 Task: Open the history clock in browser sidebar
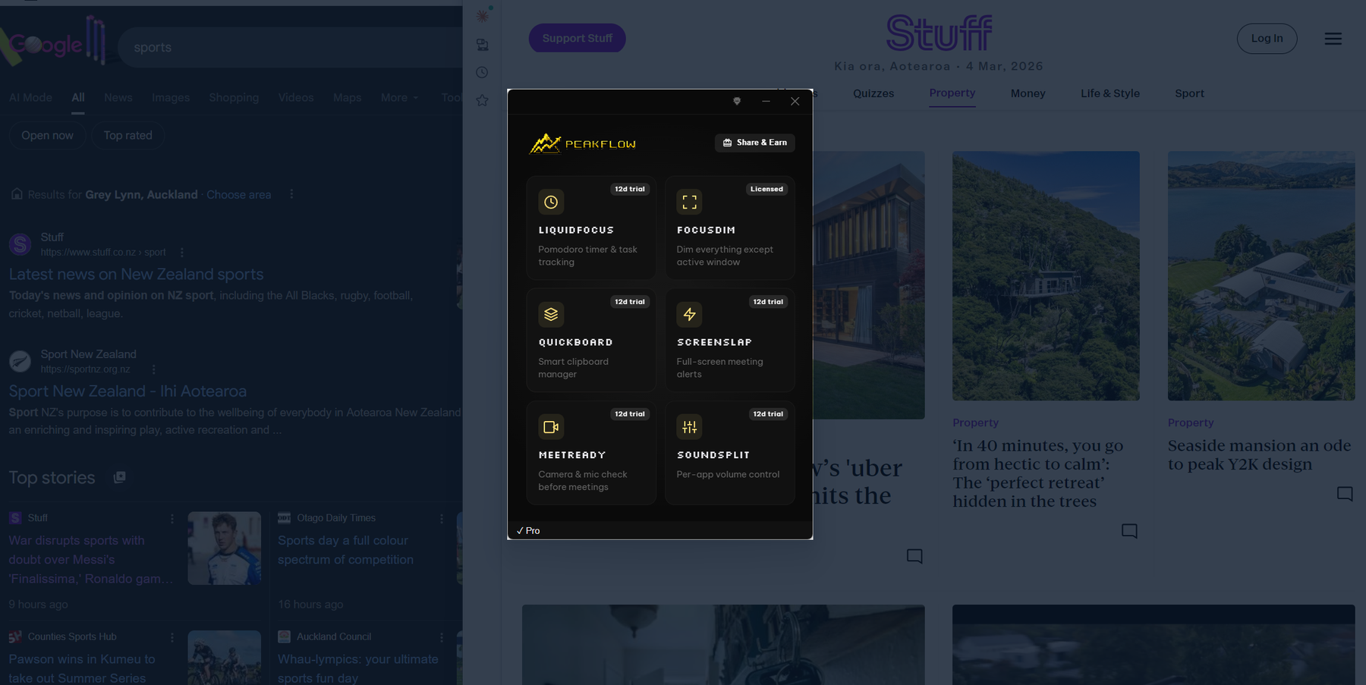[482, 73]
